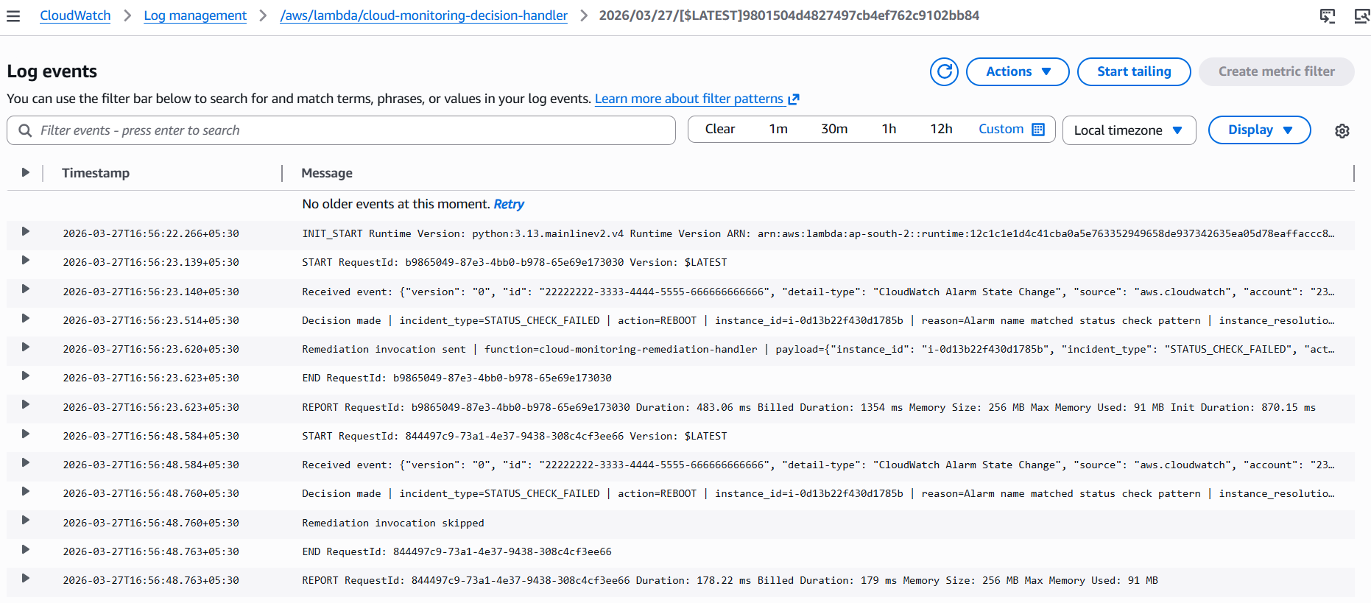Select the 1m time range
The height and width of the screenshot is (603, 1371).
tap(778, 129)
